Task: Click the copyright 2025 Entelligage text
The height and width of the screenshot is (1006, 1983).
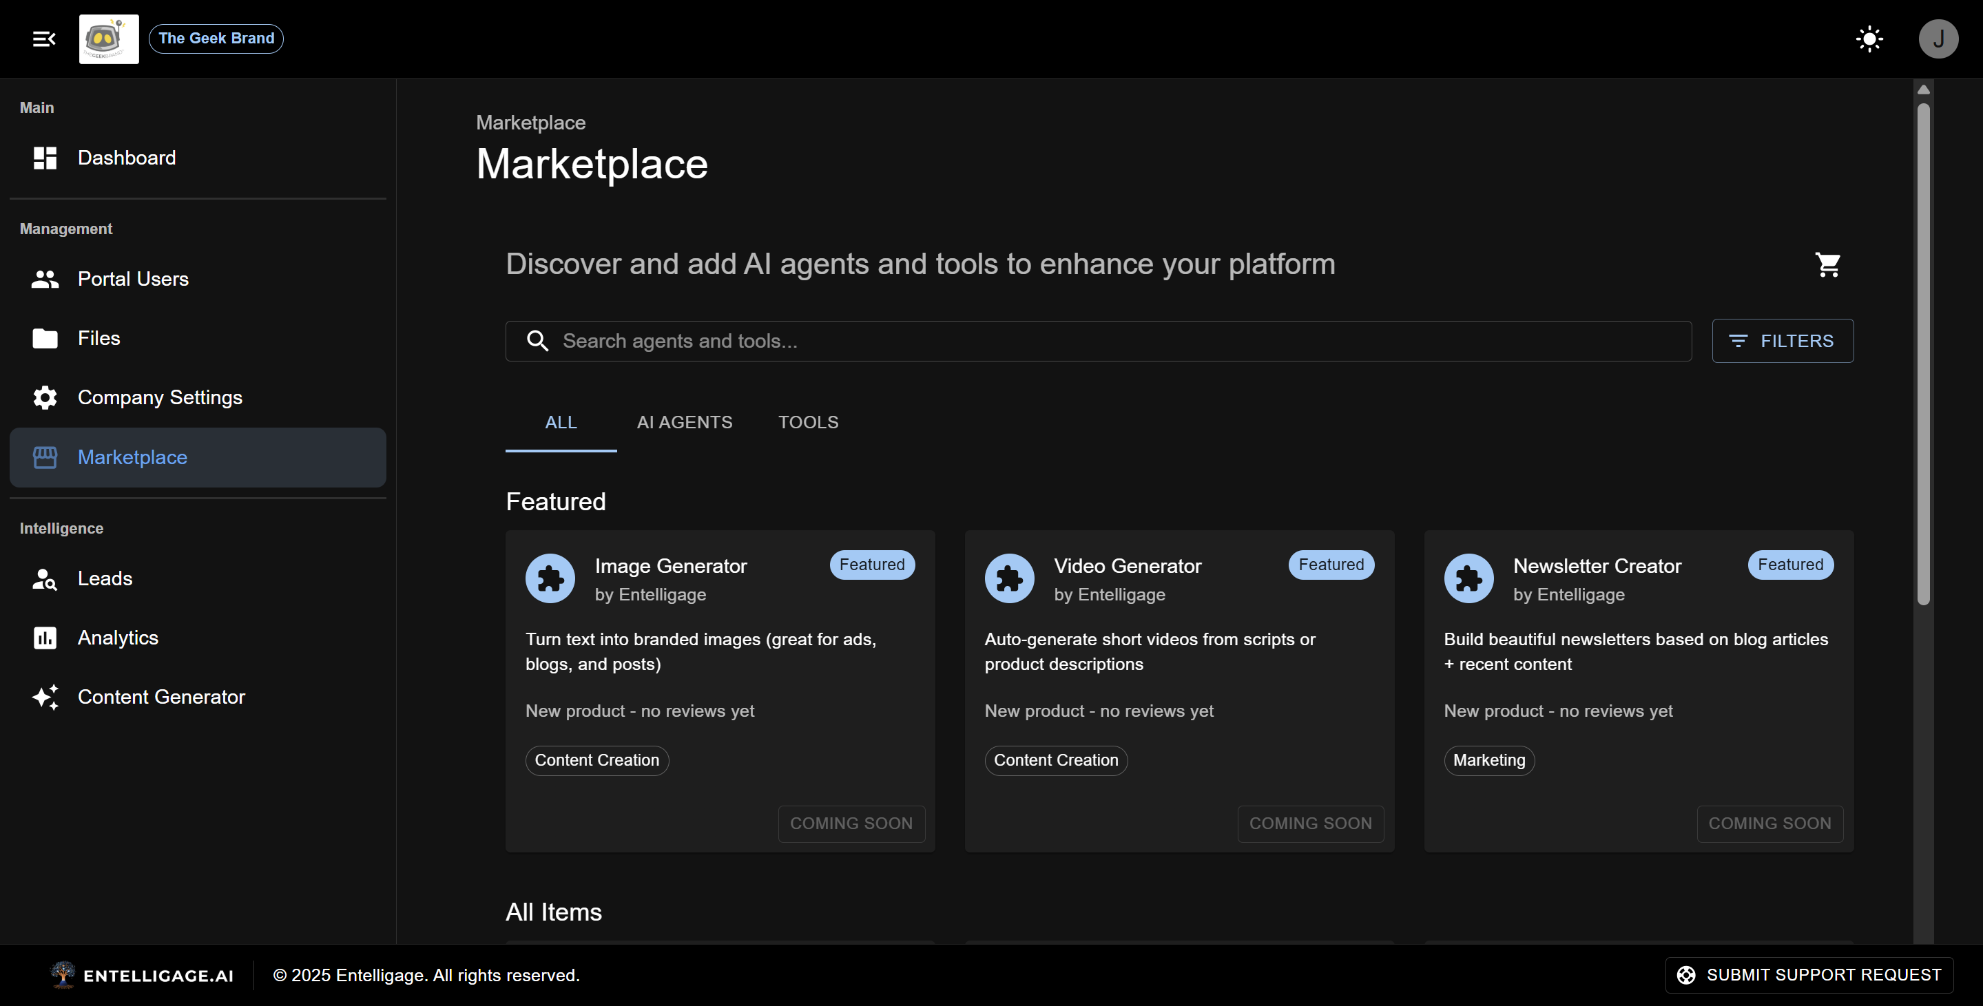Action: tap(426, 975)
